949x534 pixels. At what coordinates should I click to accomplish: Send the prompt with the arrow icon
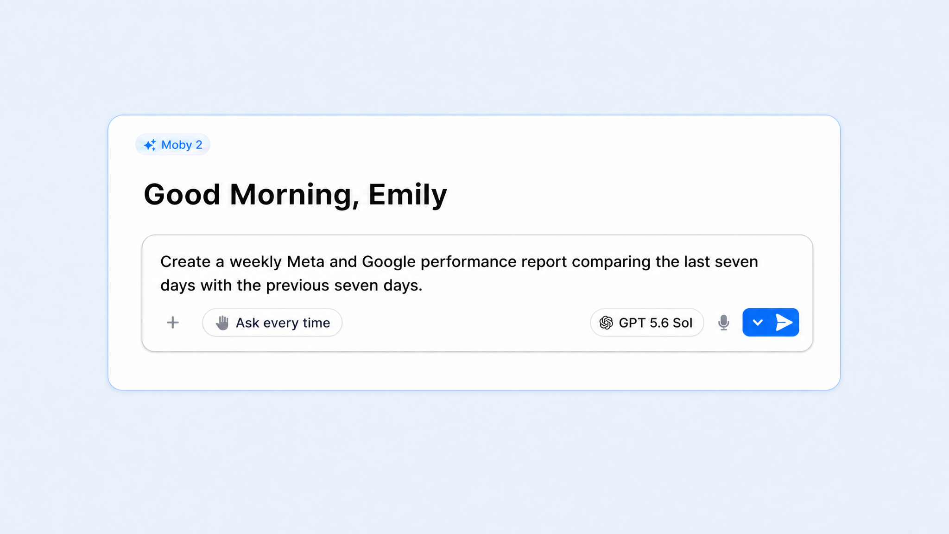[x=784, y=322]
